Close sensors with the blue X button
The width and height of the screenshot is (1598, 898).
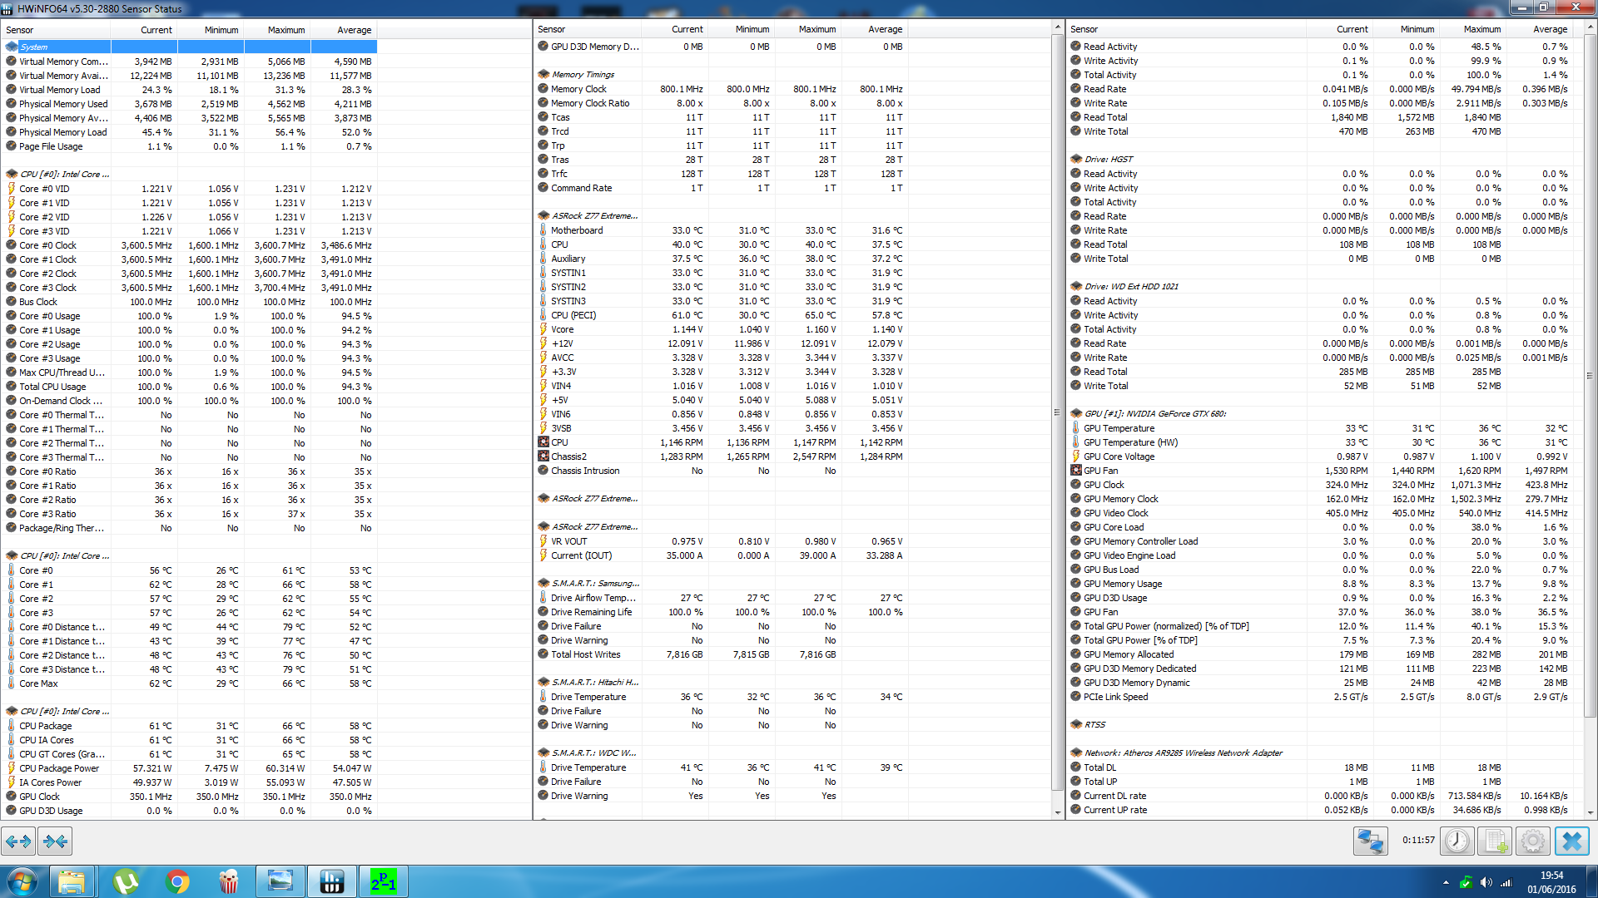(x=1571, y=841)
